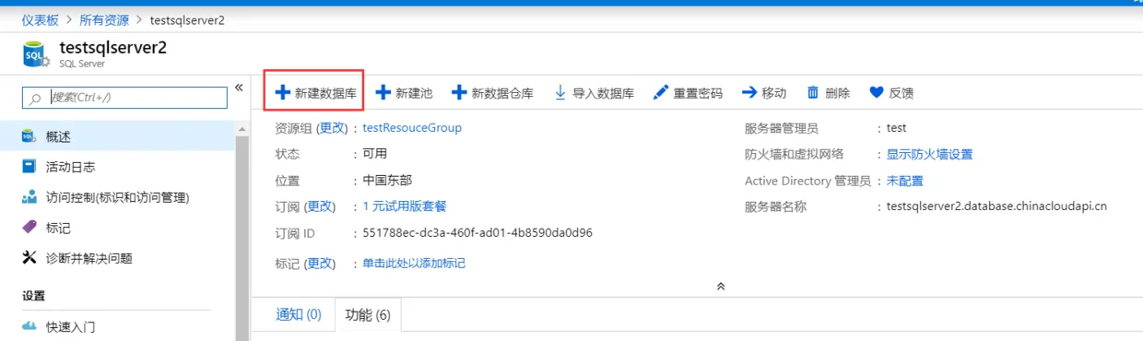Open the 活动日志 menu item

[118, 167]
